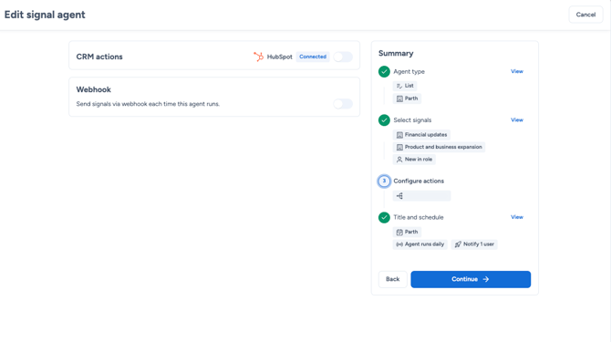Click the step 3 Configure actions circle

[x=384, y=181]
